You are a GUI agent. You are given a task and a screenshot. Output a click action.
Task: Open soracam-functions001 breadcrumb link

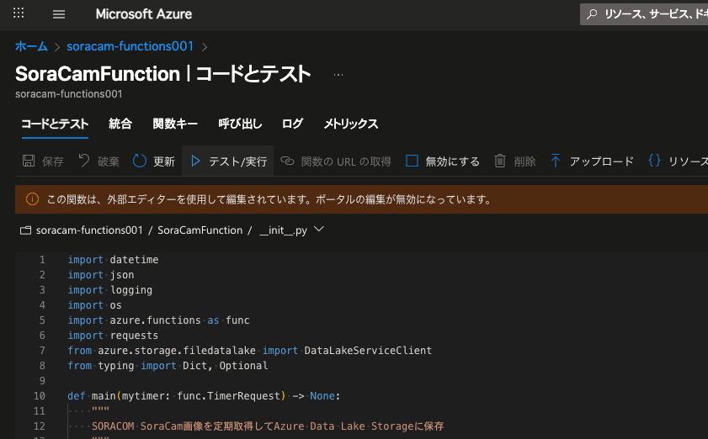pyautogui.click(x=130, y=46)
